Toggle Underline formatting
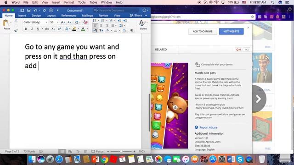The width and height of the screenshot is (294, 165). pyautogui.click(x=38, y=29)
